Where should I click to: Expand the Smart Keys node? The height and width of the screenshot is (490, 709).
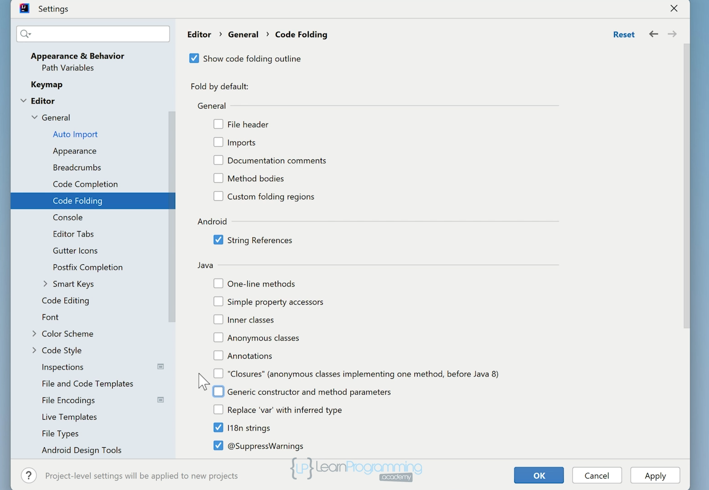click(45, 283)
